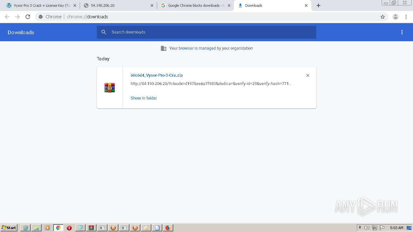Click the browser Forward arrow

pyautogui.click(x=17, y=17)
